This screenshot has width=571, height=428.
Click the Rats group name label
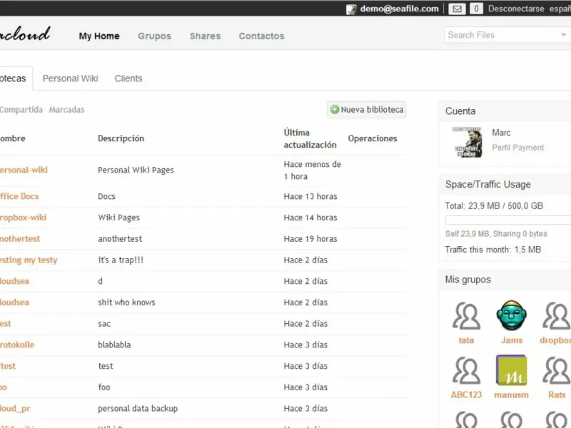click(557, 395)
